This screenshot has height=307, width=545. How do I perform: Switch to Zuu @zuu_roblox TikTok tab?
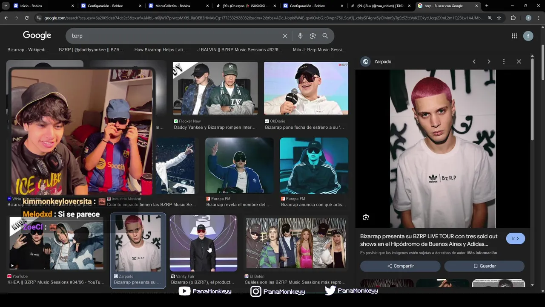[380, 6]
